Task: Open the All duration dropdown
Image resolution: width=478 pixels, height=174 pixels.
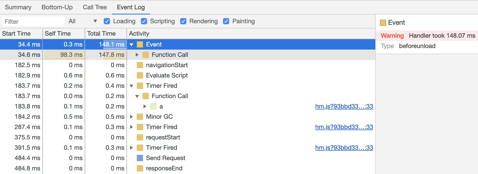Action: tap(83, 21)
